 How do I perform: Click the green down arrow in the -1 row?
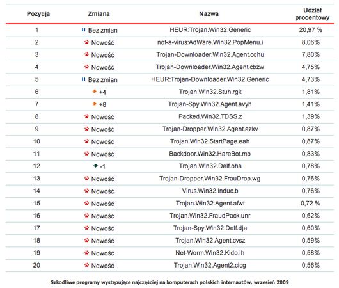(x=95, y=166)
